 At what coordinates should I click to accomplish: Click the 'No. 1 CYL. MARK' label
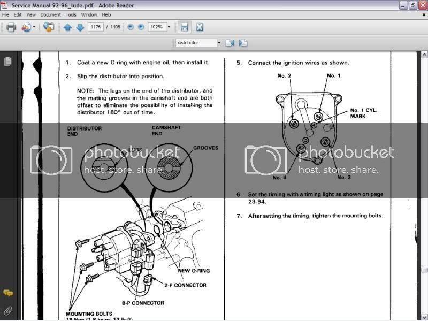pyautogui.click(x=364, y=113)
